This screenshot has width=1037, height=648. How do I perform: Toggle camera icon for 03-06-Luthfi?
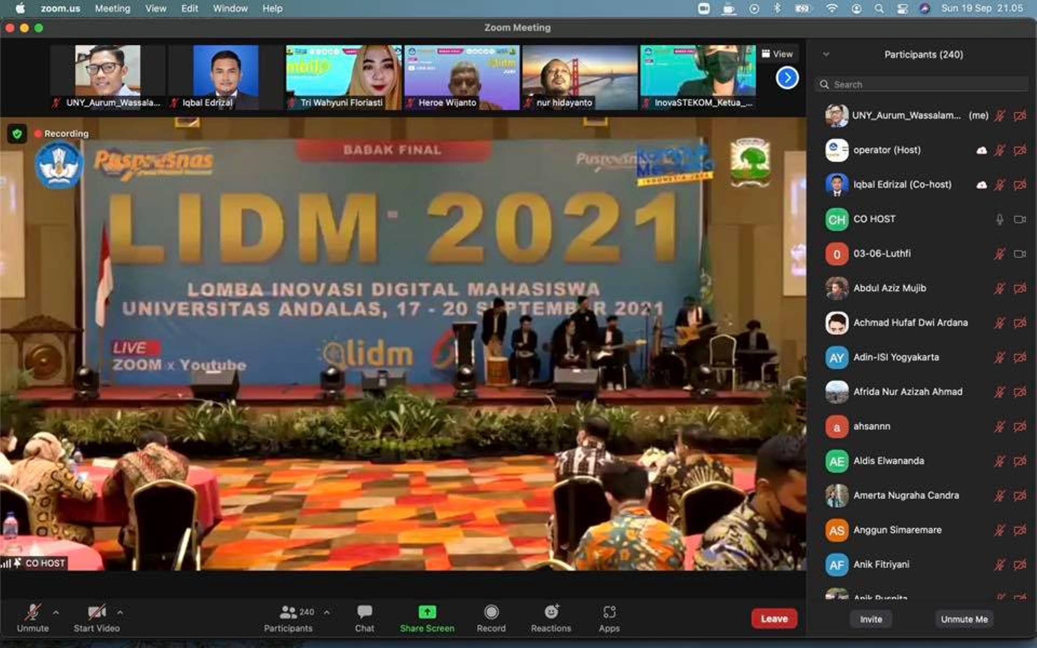[x=1020, y=254]
